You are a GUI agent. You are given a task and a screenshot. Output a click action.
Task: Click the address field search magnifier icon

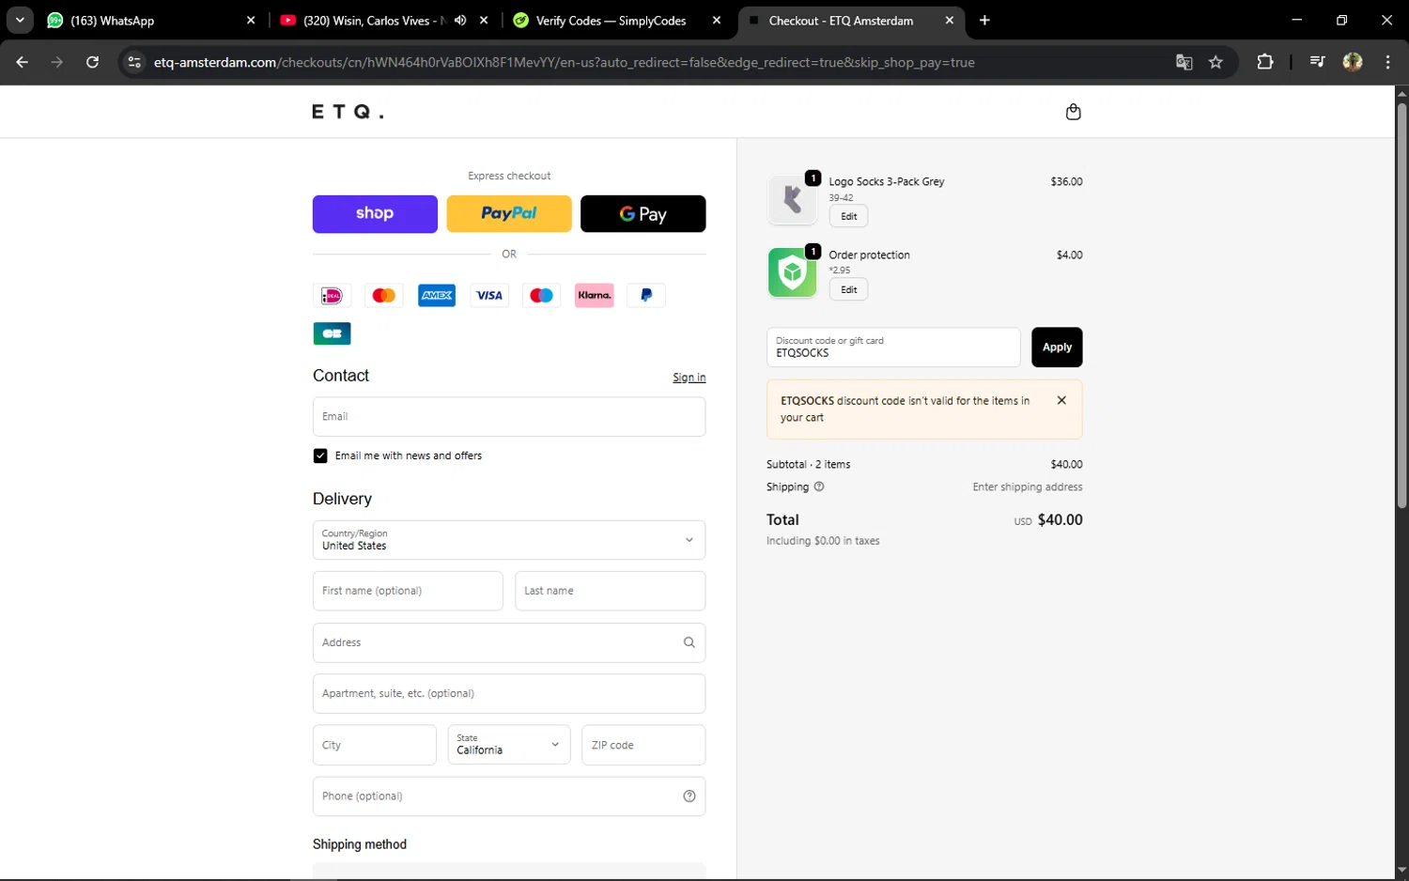(x=689, y=642)
